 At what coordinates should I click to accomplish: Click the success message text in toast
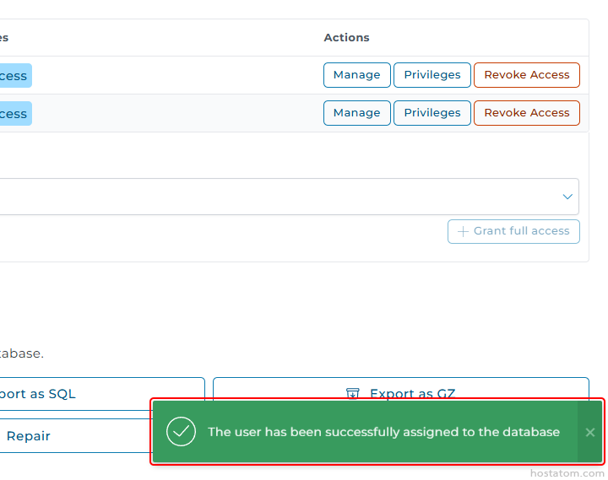coord(383,432)
